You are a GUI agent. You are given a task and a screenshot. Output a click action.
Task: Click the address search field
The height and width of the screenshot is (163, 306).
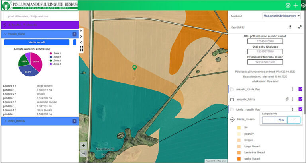pos(40,16)
